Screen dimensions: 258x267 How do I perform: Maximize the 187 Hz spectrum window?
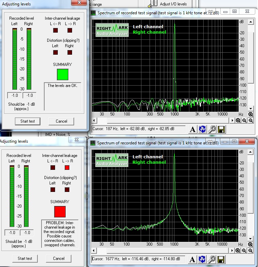(235, 12)
